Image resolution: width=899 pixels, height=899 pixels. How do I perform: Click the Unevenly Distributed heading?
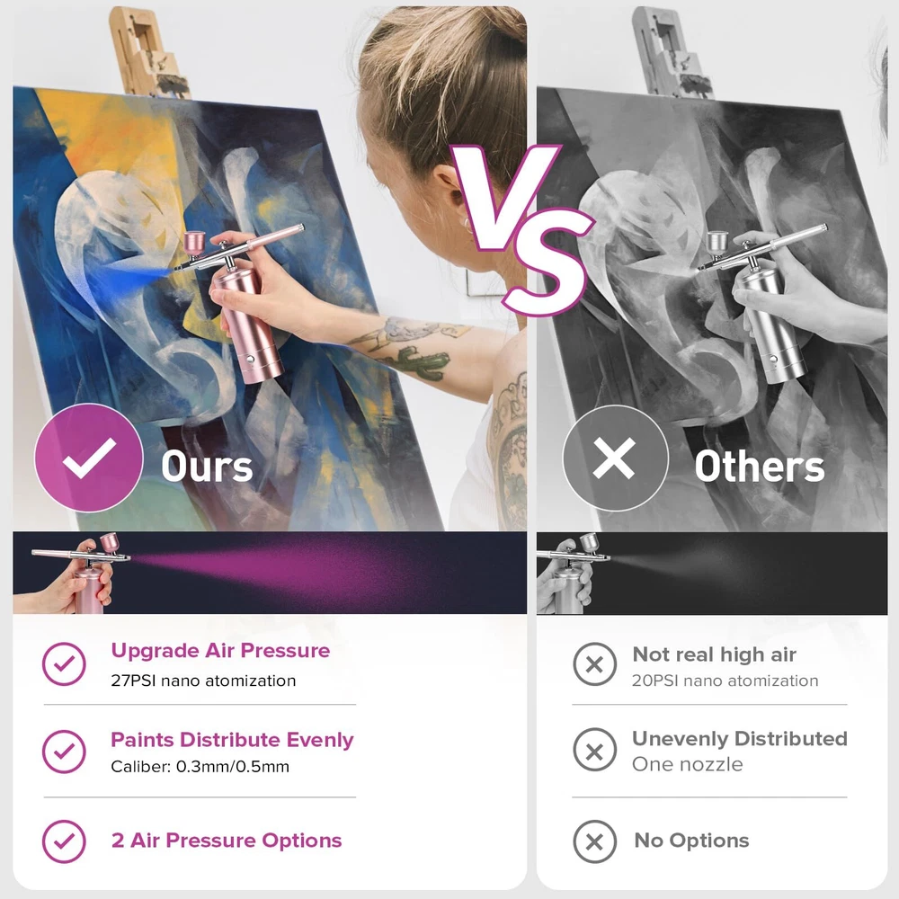coord(740,738)
